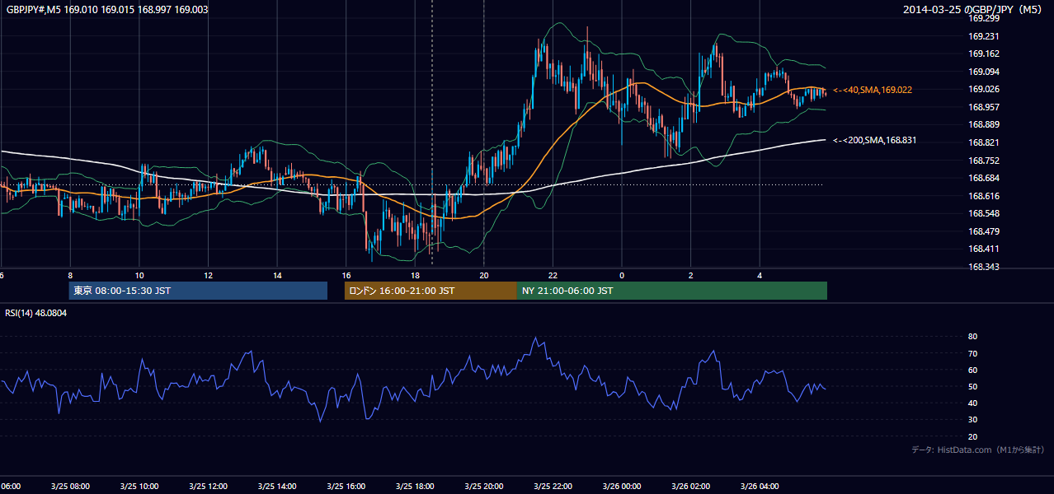Click price axis value 169.094
This screenshot has width=1054, height=494.
pos(984,72)
